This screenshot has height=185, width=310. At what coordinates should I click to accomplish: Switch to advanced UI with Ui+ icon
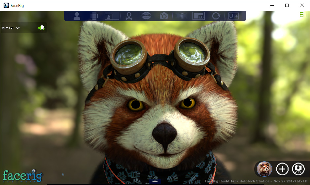tap(233, 16)
